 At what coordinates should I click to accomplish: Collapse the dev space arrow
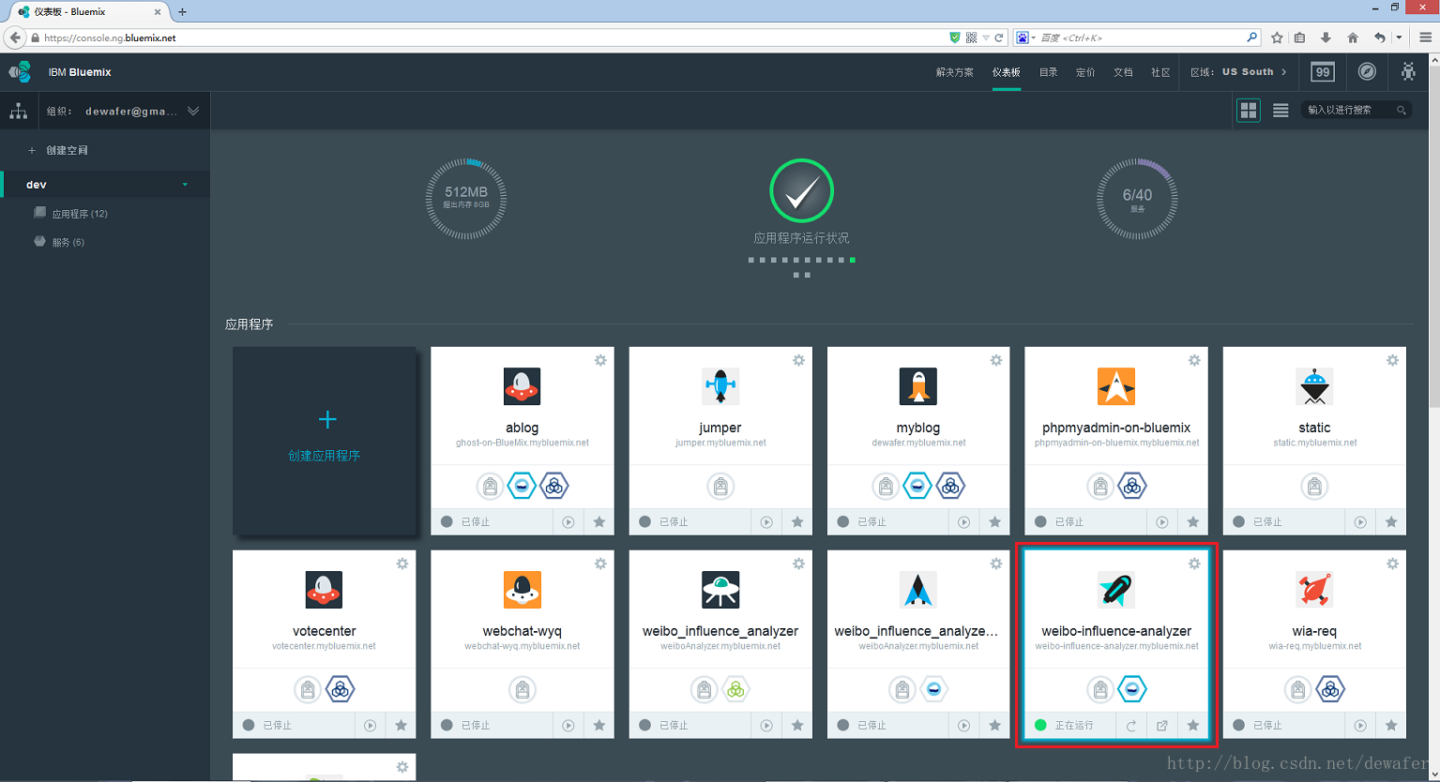(185, 185)
